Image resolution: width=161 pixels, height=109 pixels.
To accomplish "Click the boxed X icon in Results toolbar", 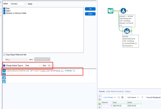I will [x=122, y=97].
